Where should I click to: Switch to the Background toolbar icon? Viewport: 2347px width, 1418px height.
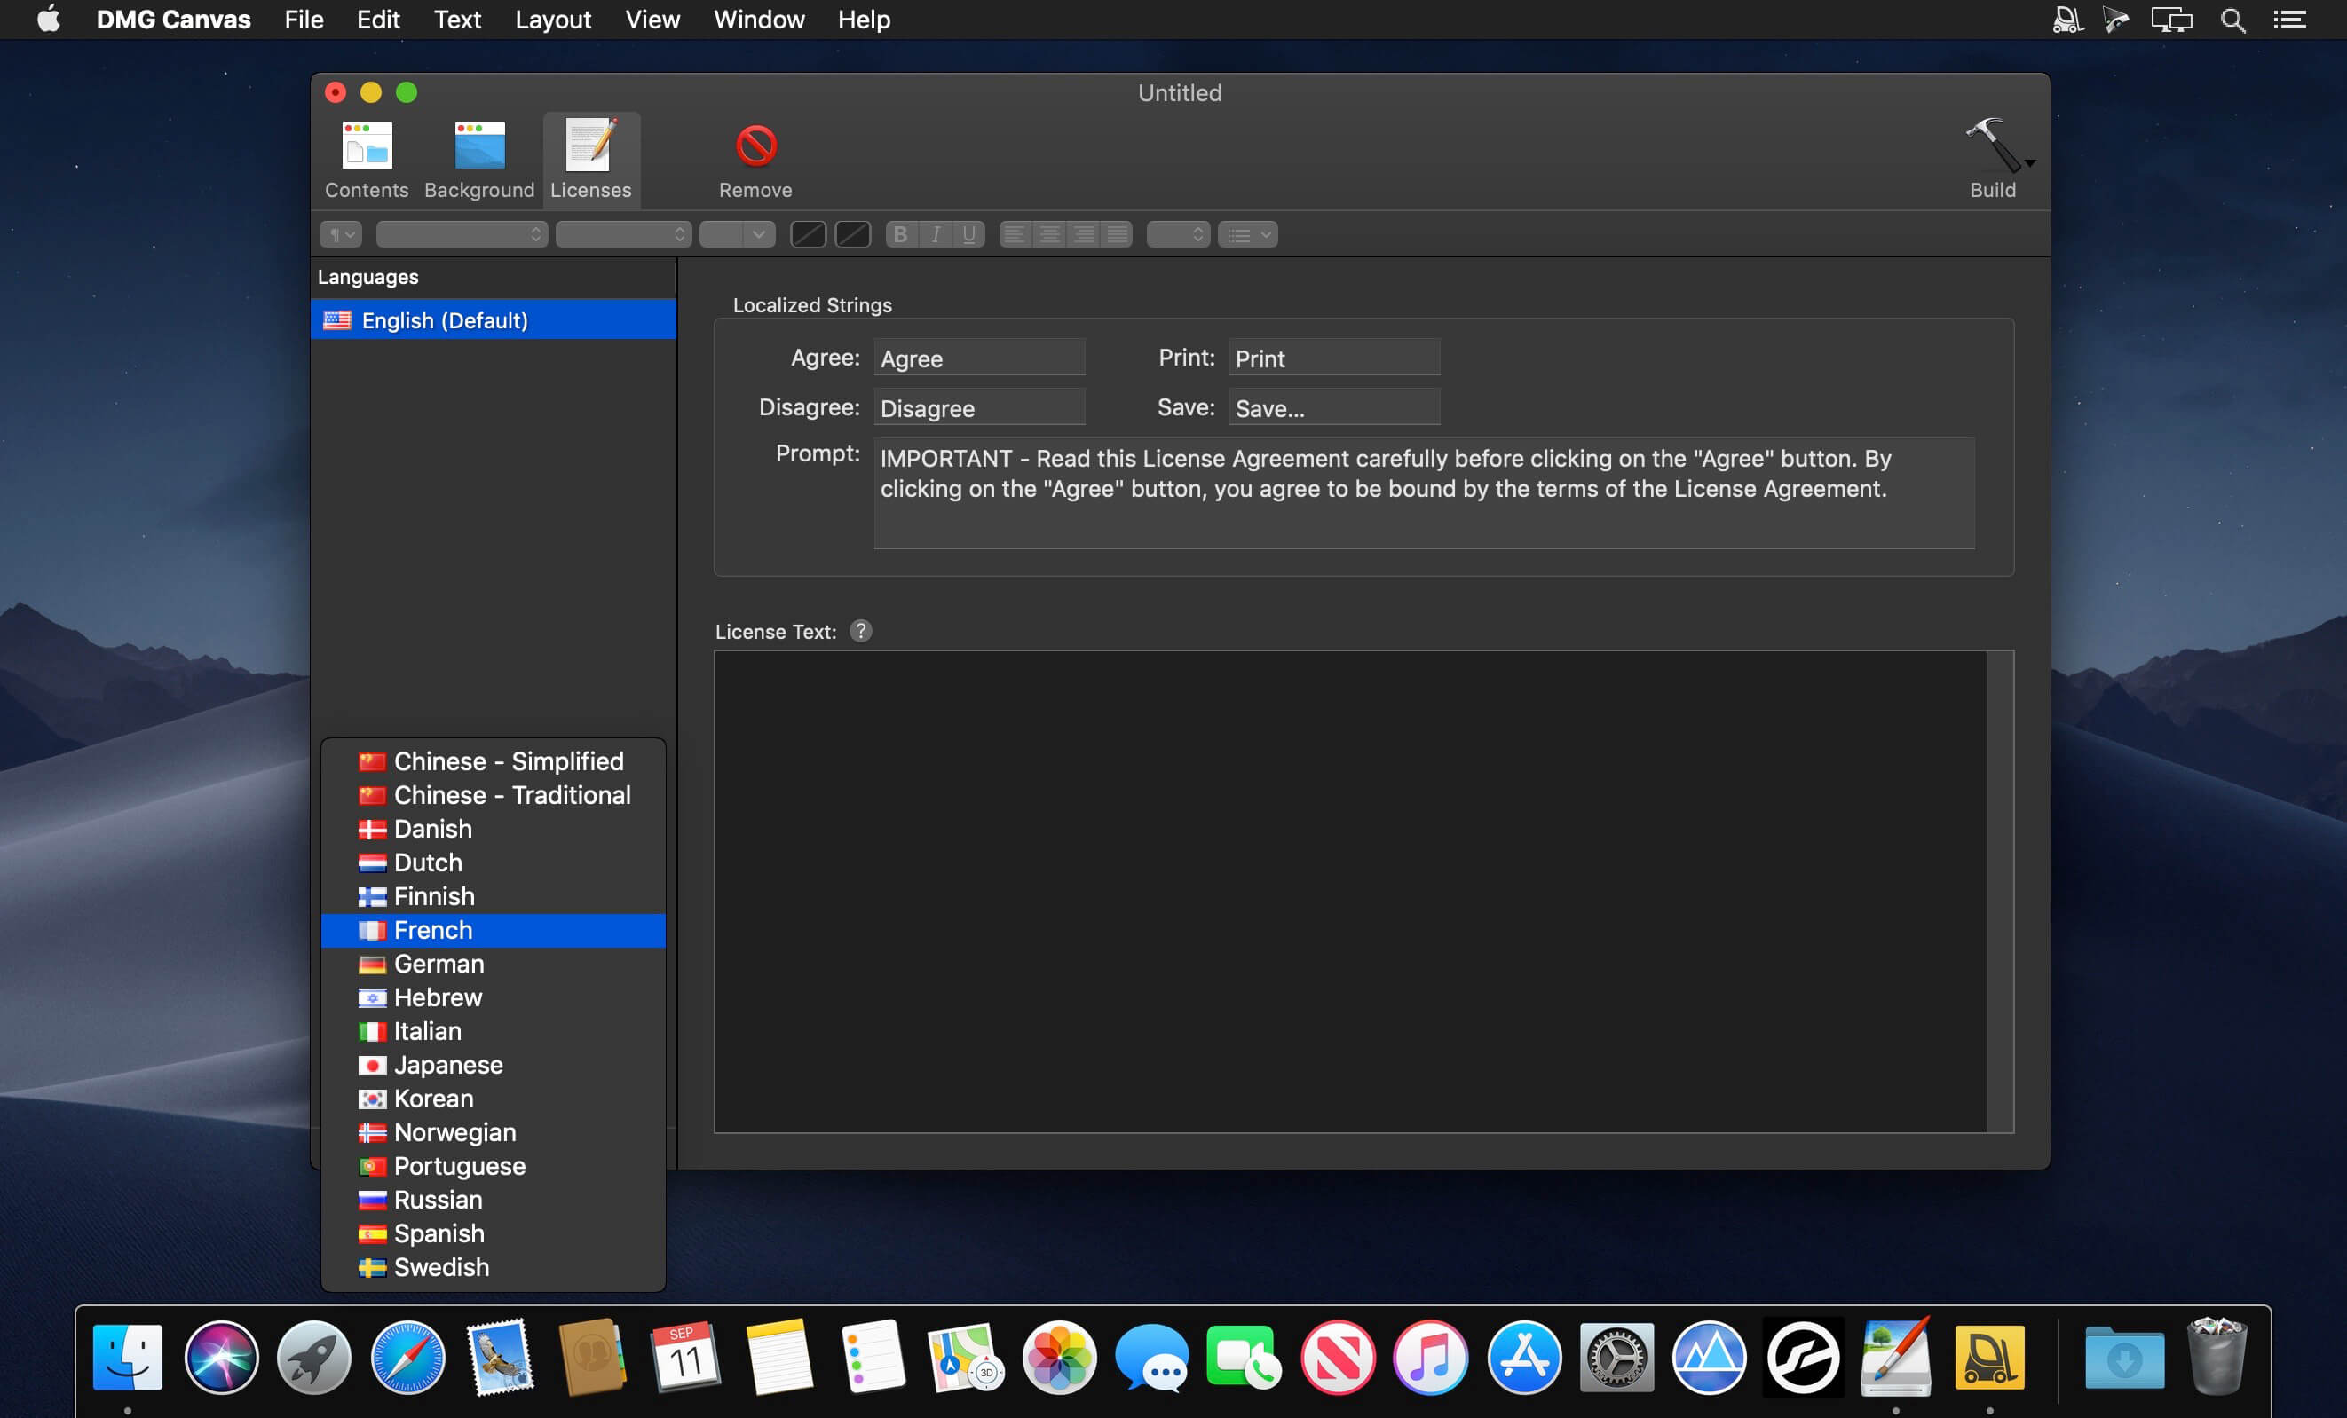point(479,160)
